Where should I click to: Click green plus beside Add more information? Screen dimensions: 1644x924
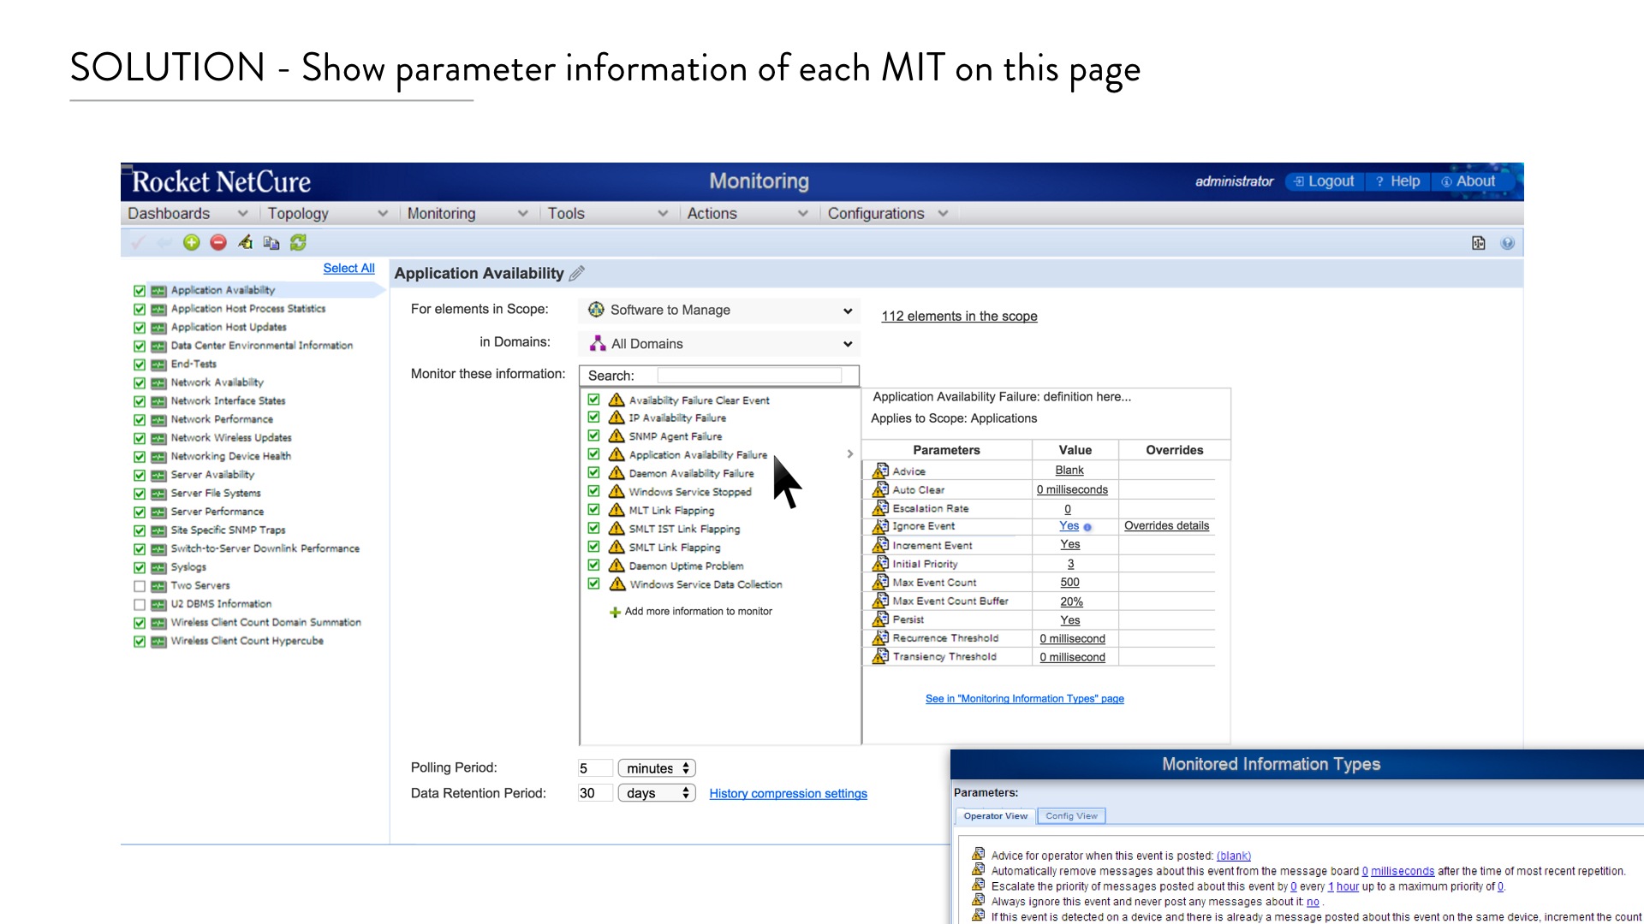click(615, 612)
